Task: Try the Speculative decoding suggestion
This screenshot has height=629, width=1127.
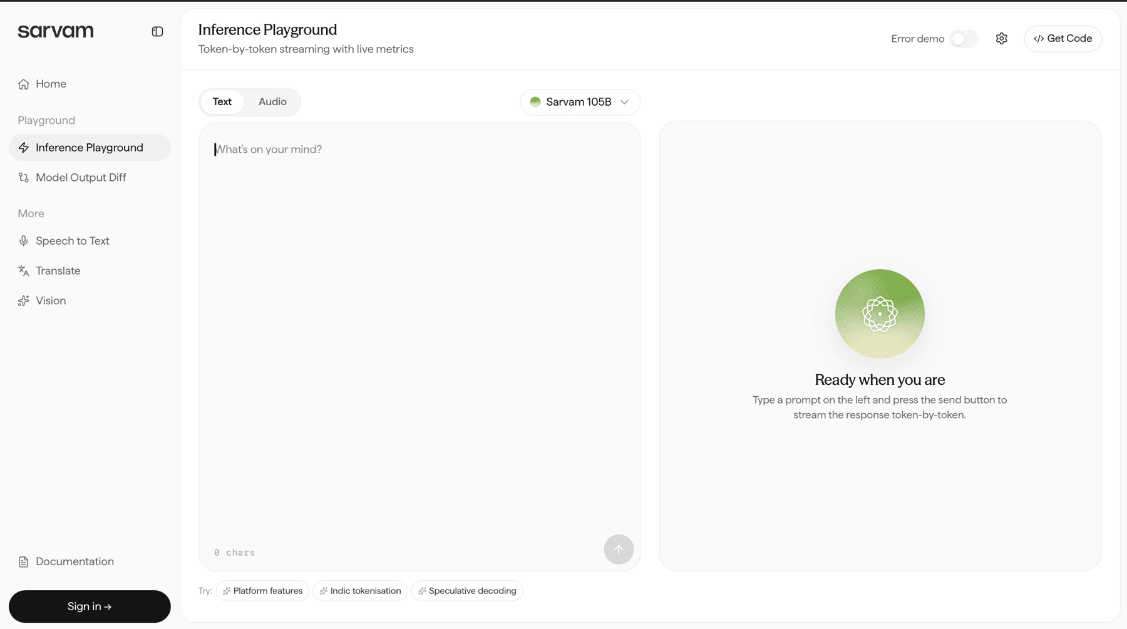Action: click(x=467, y=591)
